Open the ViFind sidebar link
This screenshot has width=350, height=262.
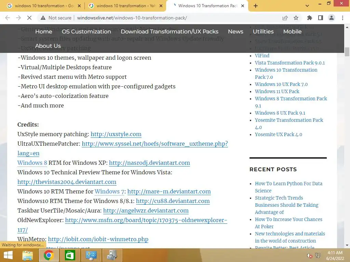262,56
